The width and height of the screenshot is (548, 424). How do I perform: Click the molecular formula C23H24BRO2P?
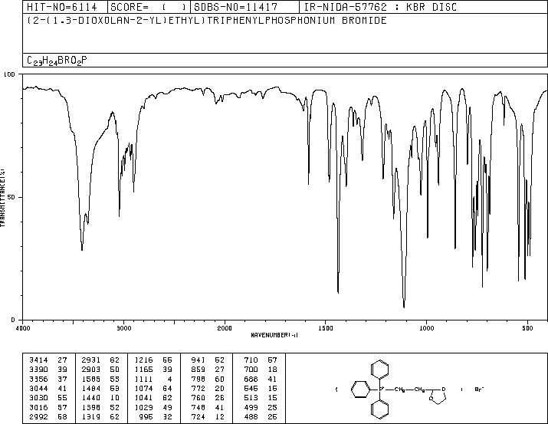pyautogui.click(x=57, y=61)
